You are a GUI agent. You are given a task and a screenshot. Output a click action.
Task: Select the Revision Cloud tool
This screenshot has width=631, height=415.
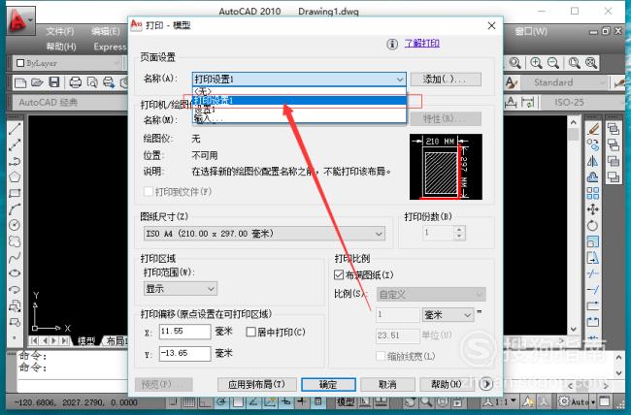click(x=15, y=241)
